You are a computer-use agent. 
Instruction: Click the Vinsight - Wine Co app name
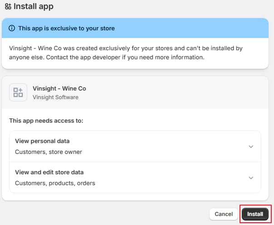59,88
